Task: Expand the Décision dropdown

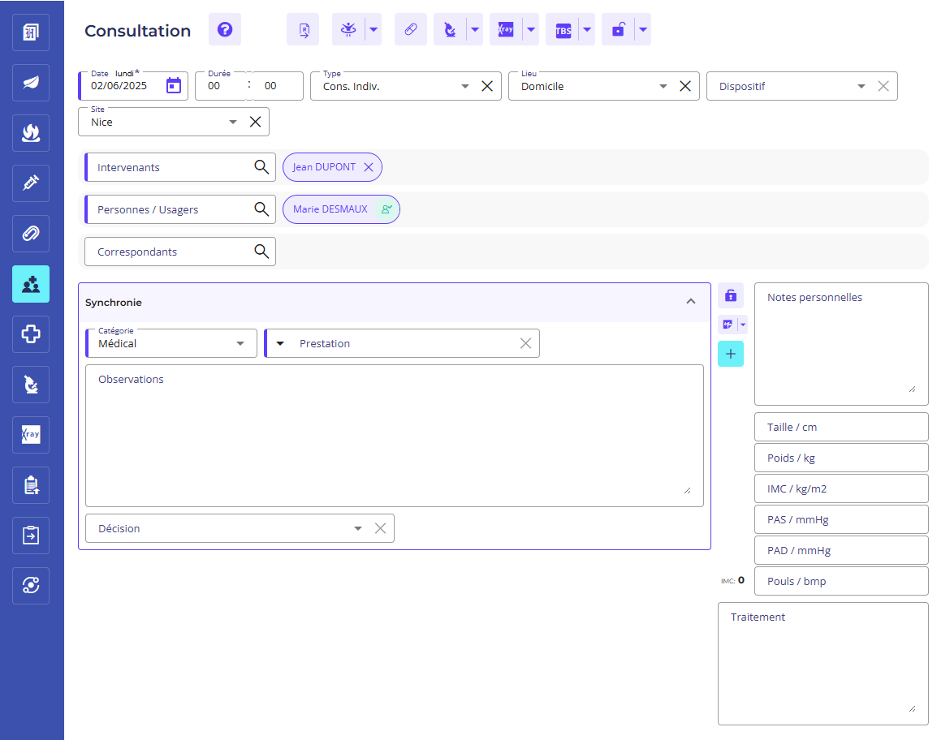Action: pyautogui.click(x=358, y=528)
